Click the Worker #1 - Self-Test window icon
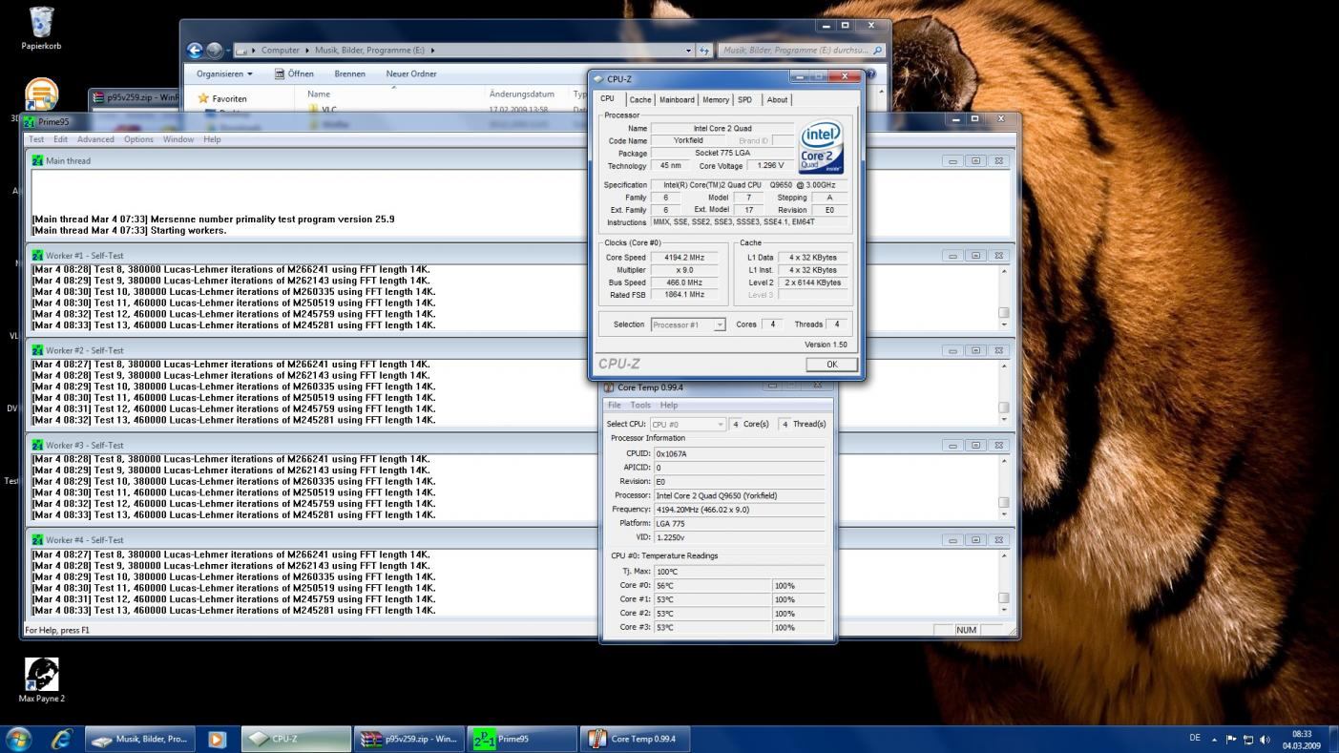The width and height of the screenshot is (1339, 753). [x=37, y=255]
